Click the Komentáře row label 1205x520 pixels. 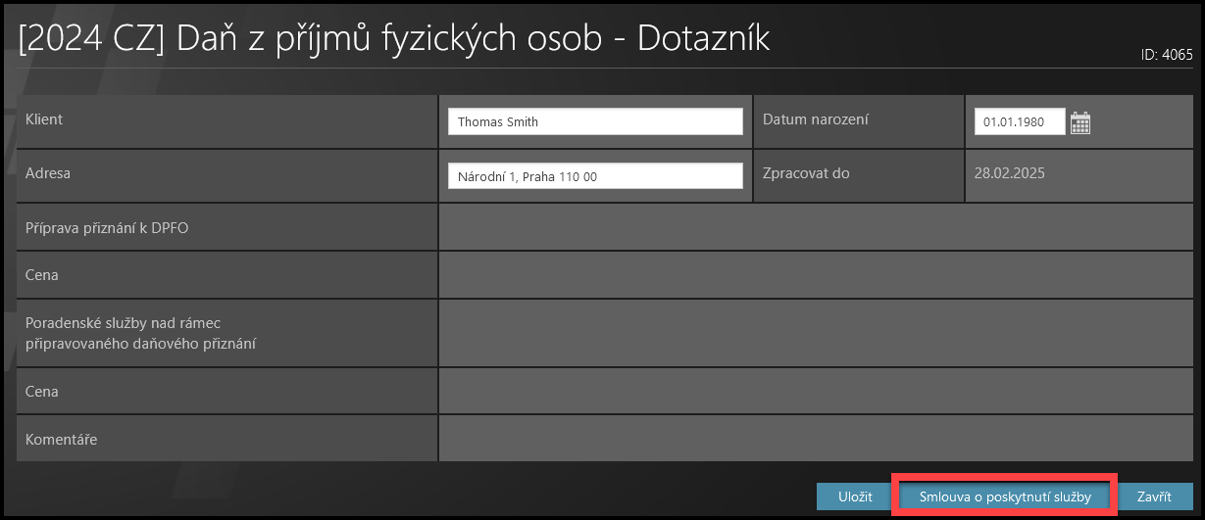tap(62, 440)
